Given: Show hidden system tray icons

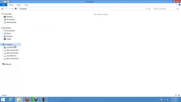Looking at the screenshot, I should coord(158,99).
